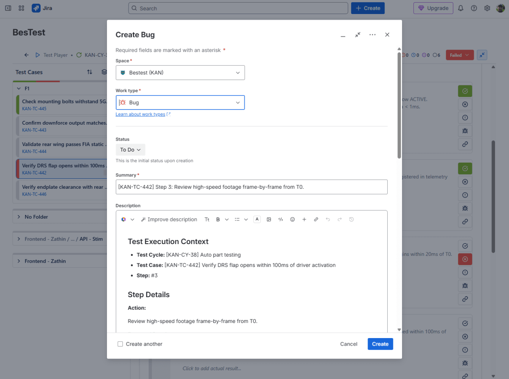Open 'Learn about work types' link

(x=140, y=114)
